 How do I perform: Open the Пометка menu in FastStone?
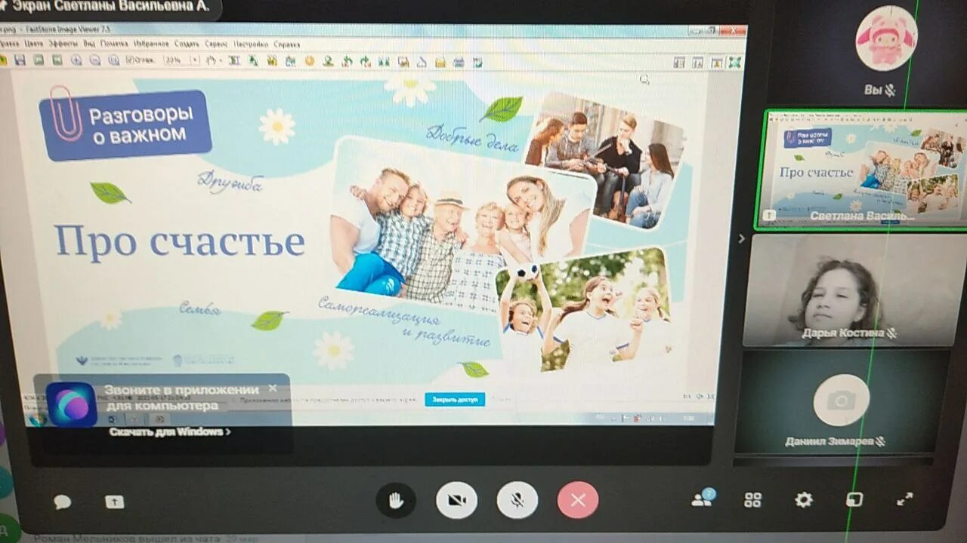(114, 44)
